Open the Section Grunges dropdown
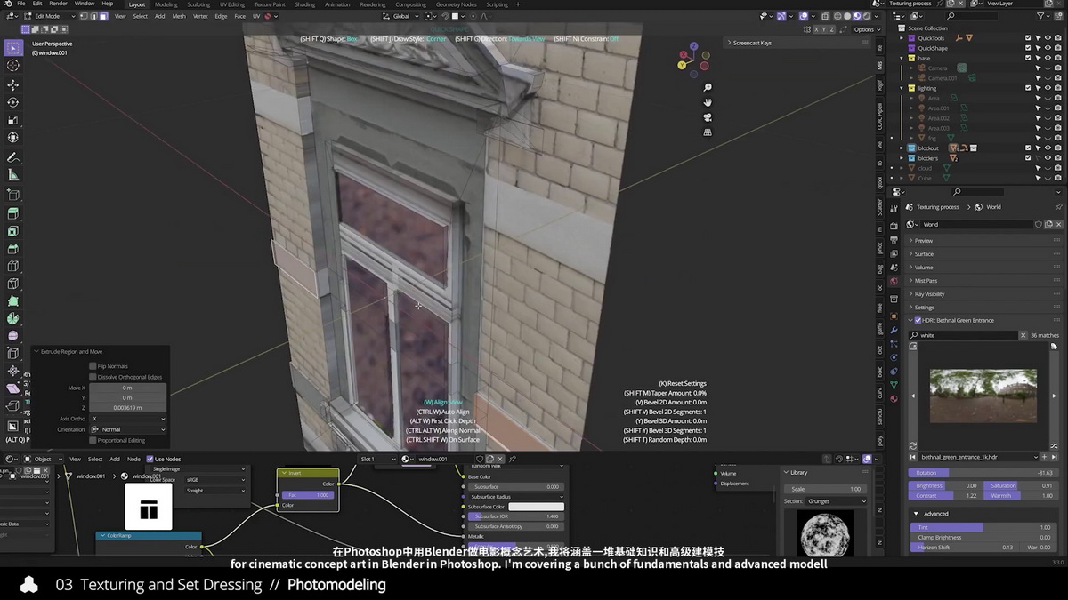This screenshot has height=600, width=1068. [x=837, y=501]
